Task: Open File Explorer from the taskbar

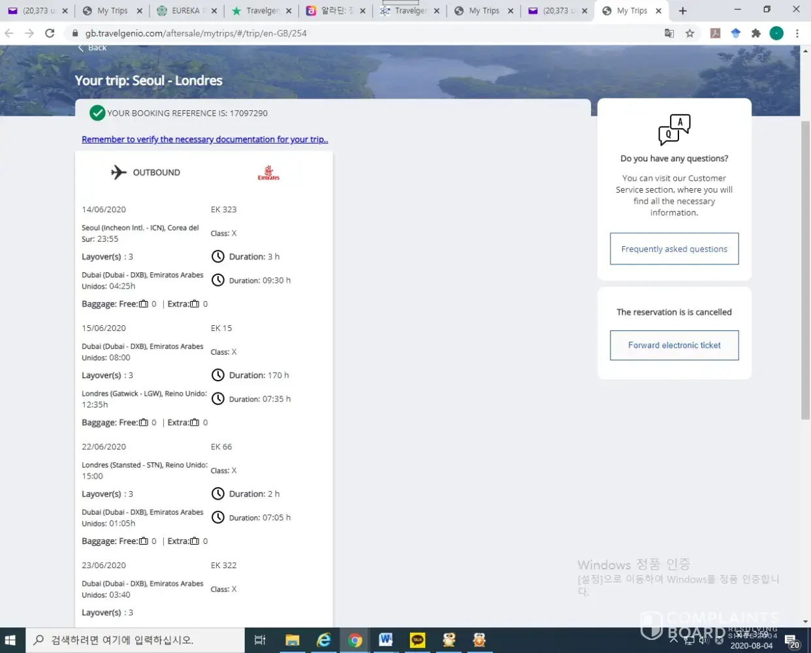Action: point(292,640)
